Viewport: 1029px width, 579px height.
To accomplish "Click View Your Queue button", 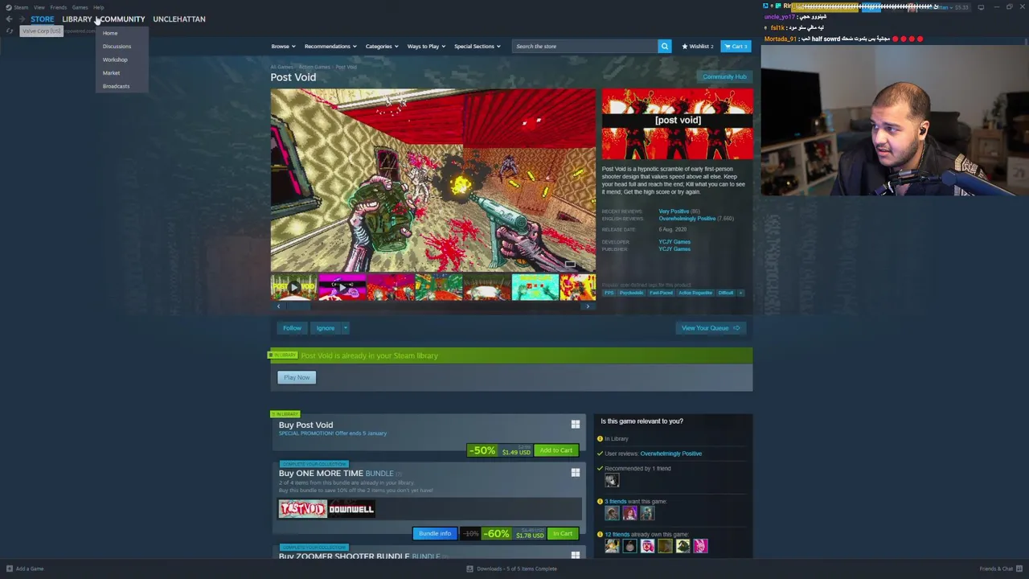I will coord(711,328).
